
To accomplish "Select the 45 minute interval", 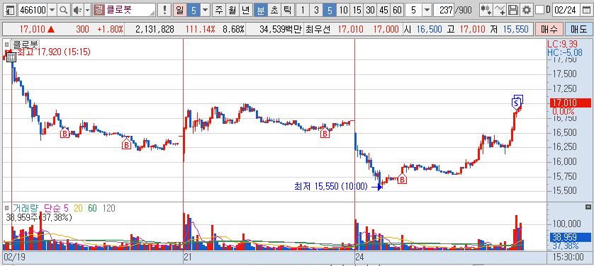I will [x=383, y=10].
